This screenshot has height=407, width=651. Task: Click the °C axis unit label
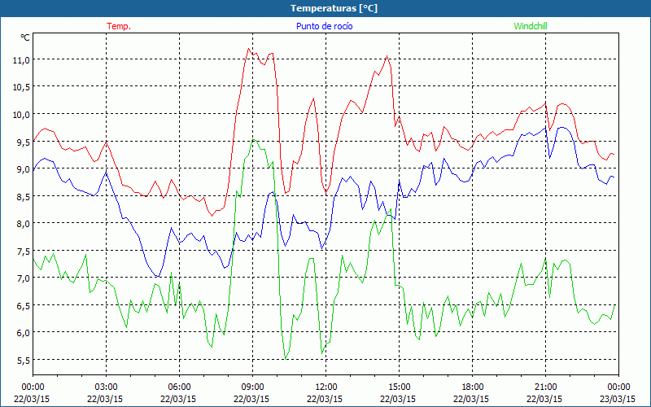coord(25,37)
